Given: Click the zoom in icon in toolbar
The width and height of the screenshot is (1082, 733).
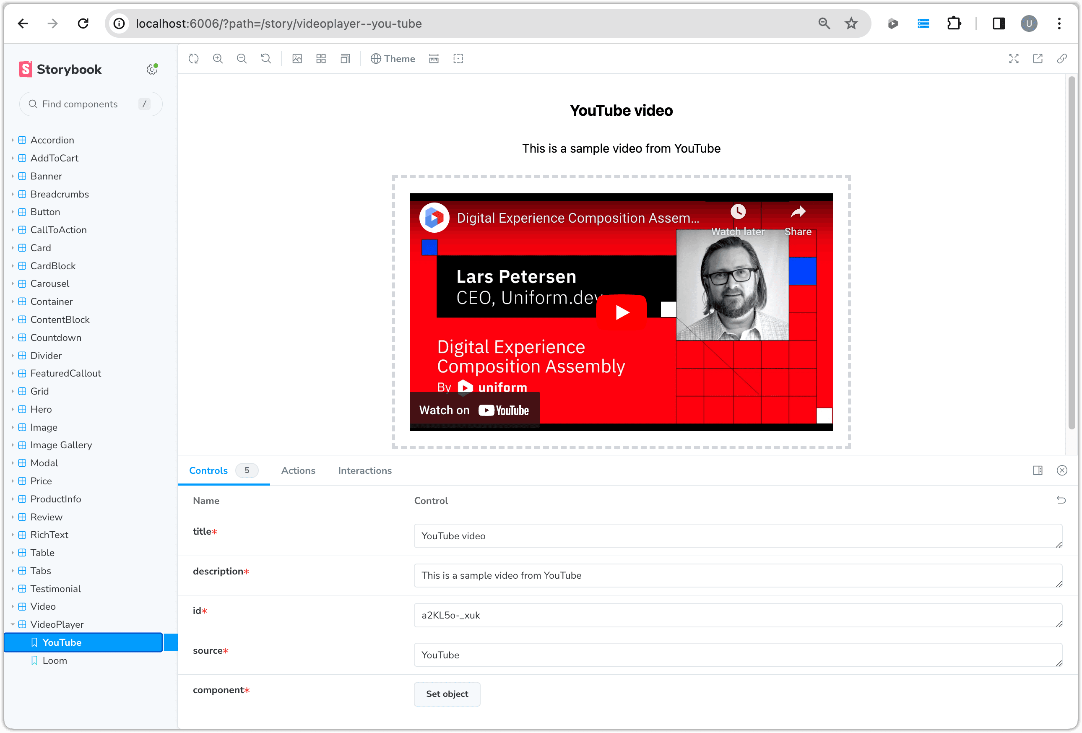Looking at the screenshot, I should [x=217, y=59].
